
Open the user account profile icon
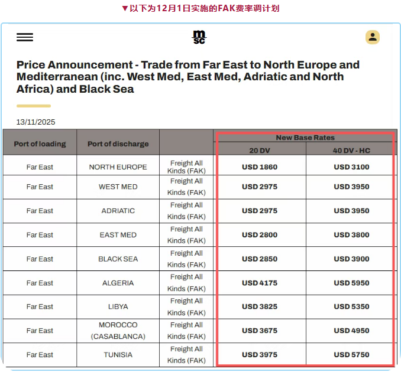coord(372,37)
